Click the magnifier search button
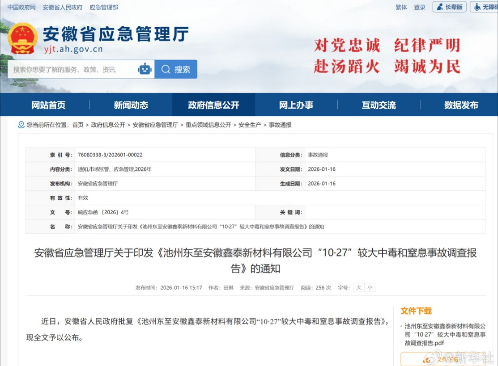The width and height of the screenshot is (498, 366). (x=176, y=69)
